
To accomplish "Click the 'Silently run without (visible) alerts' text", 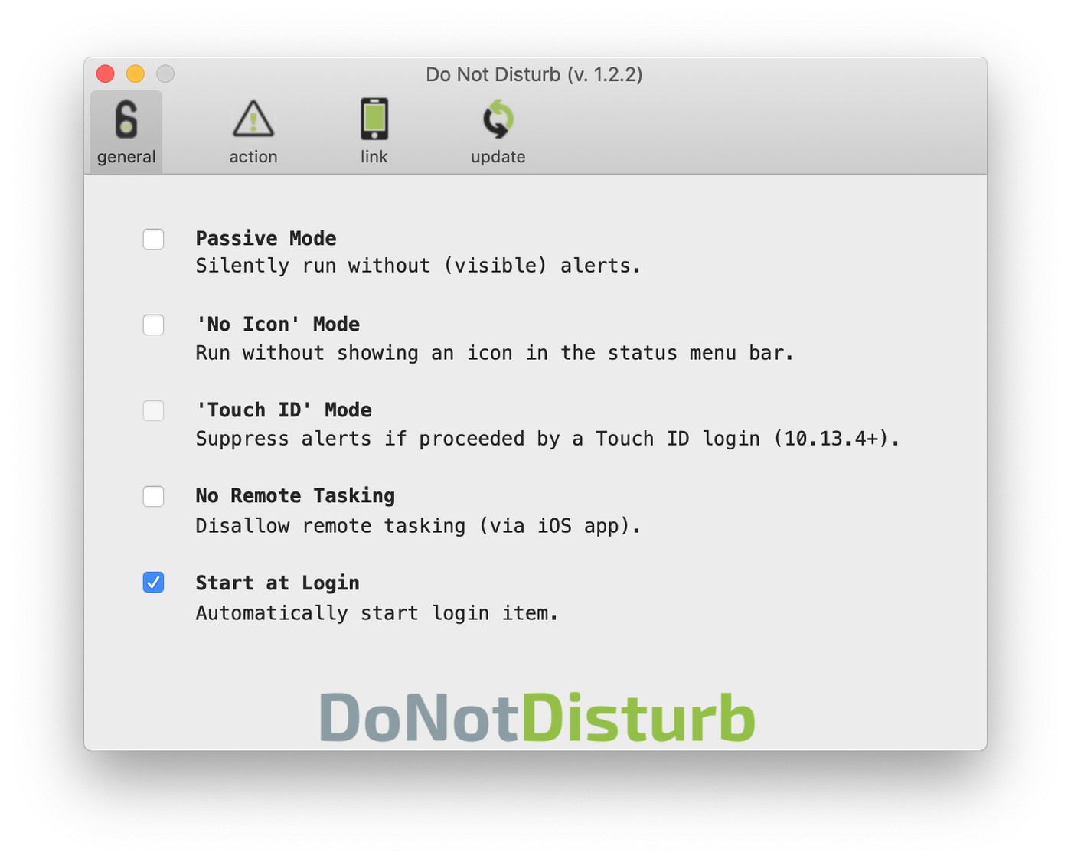I will pyautogui.click(x=417, y=266).
